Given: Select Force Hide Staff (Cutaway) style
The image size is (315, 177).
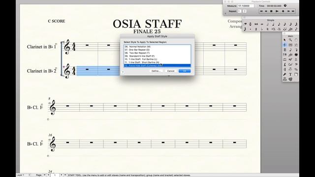Looking at the screenshot, I should 157,65.
